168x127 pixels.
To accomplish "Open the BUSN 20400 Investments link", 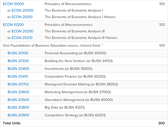I will coord(18,69).
